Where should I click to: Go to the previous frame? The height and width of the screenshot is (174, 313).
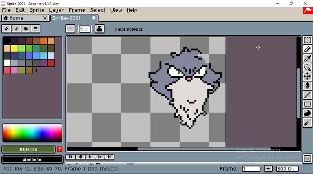[x=80, y=157]
